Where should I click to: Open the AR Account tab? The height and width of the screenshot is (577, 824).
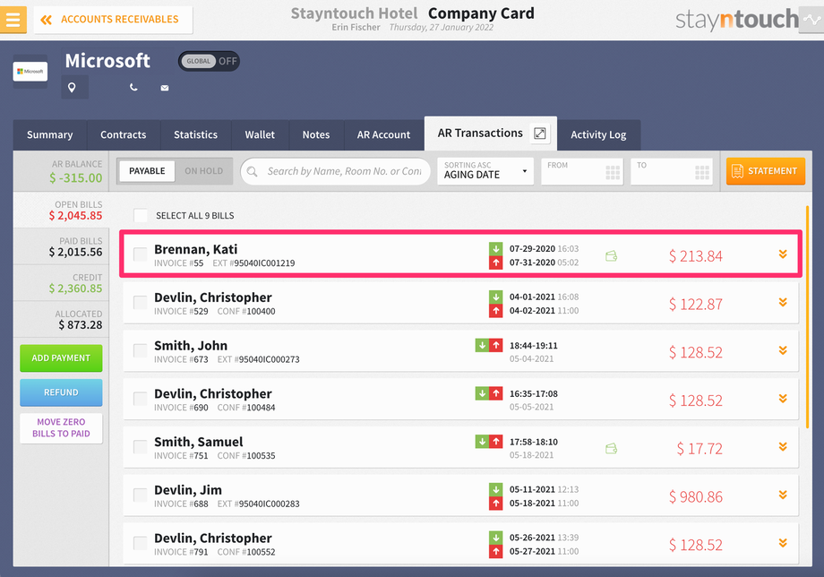point(383,135)
